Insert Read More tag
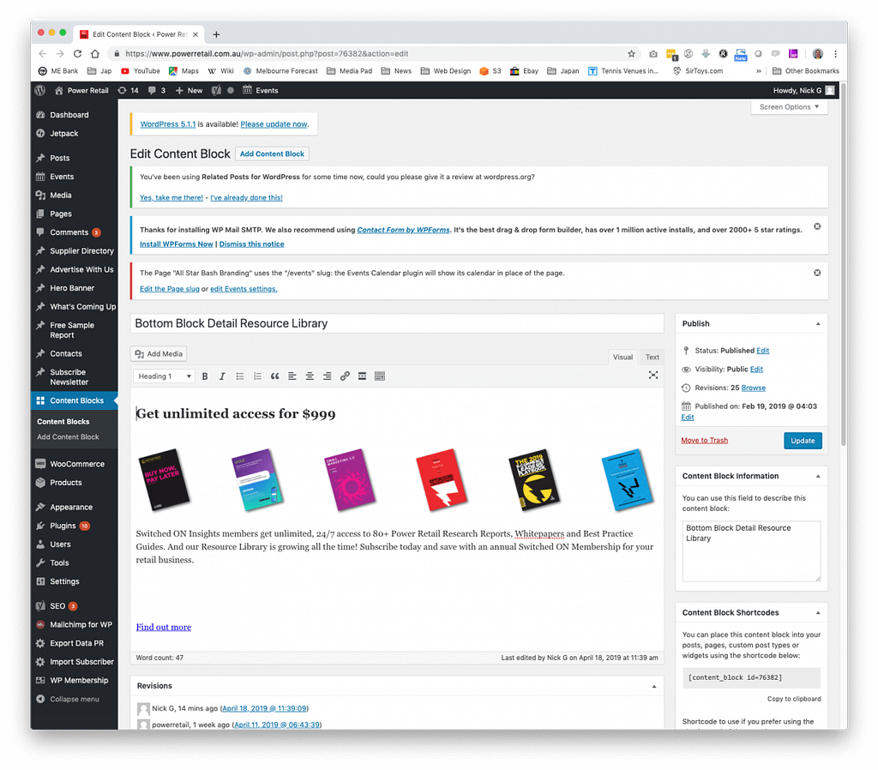878x770 pixels. [x=363, y=376]
